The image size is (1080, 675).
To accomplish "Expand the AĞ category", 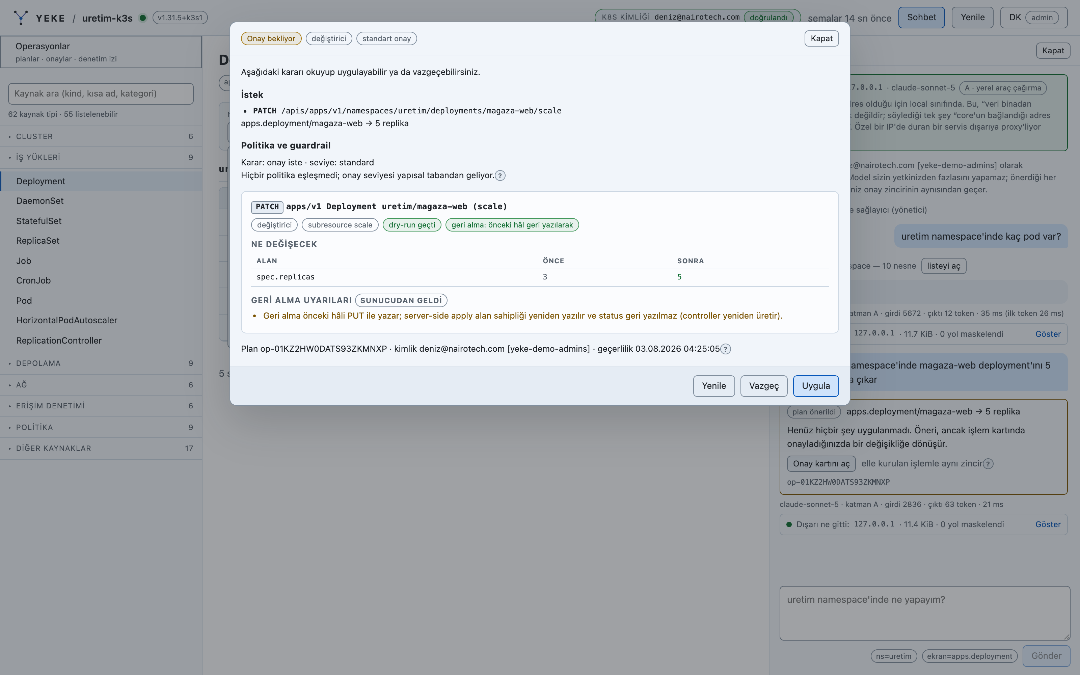I will [x=101, y=385].
